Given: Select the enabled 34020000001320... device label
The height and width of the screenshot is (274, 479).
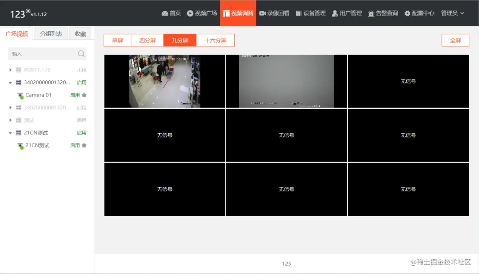Looking at the screenshot, I should click(47, 82).
